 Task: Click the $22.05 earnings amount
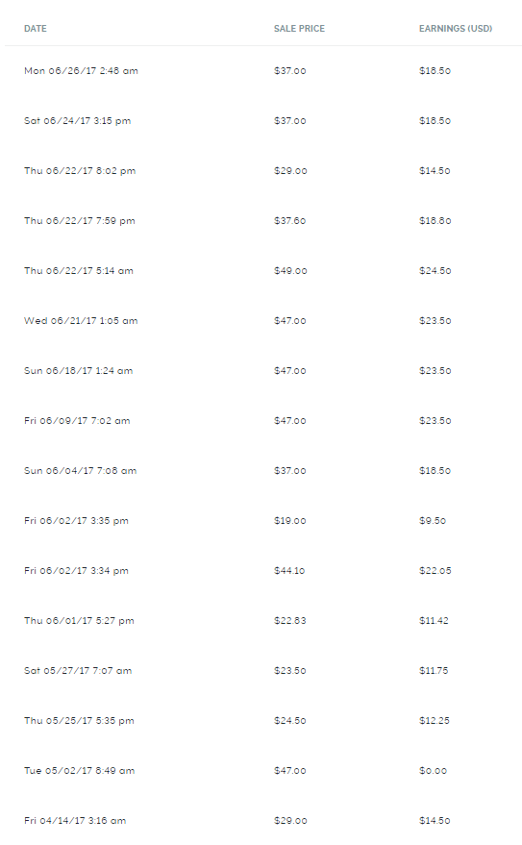pos(435,571)
